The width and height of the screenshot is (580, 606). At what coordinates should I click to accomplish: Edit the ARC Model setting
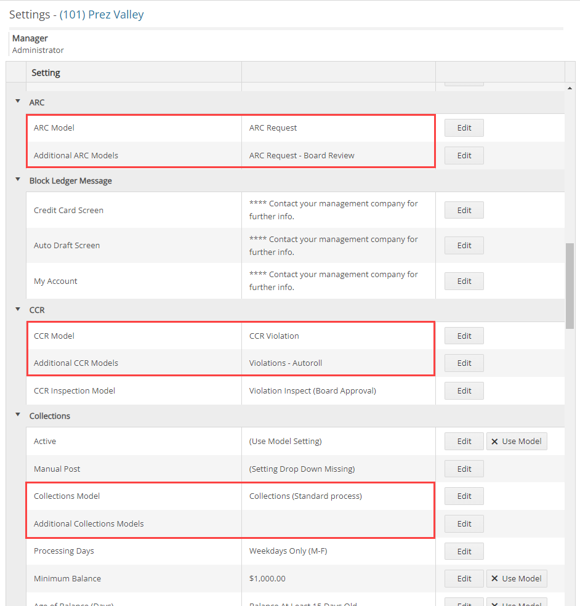click(464, 127)
